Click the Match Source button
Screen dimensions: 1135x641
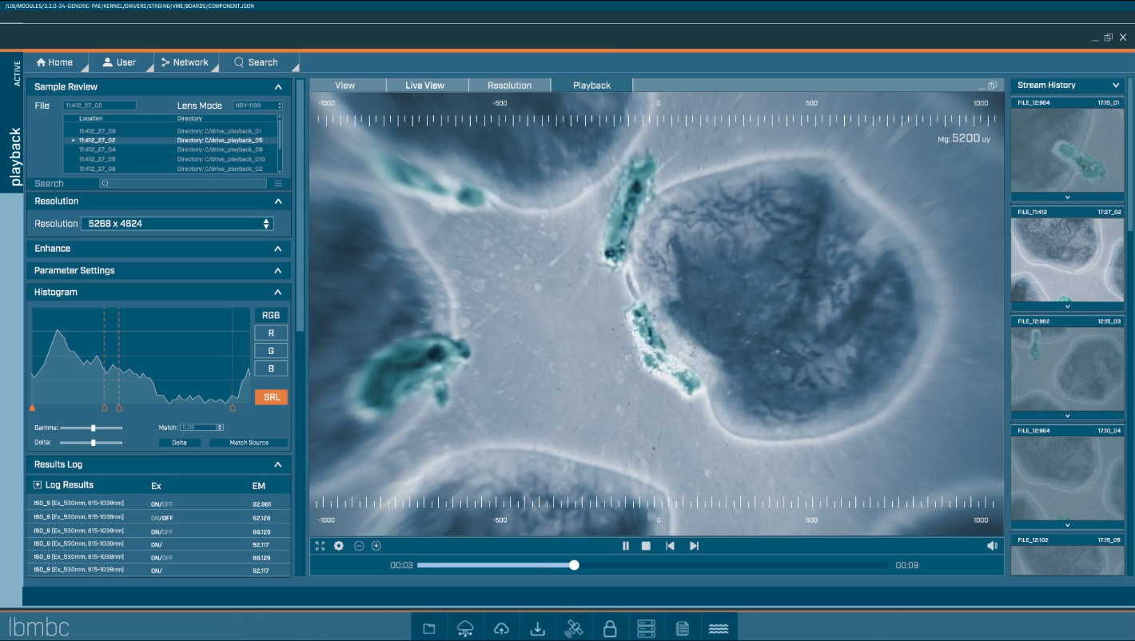(249, 443)
